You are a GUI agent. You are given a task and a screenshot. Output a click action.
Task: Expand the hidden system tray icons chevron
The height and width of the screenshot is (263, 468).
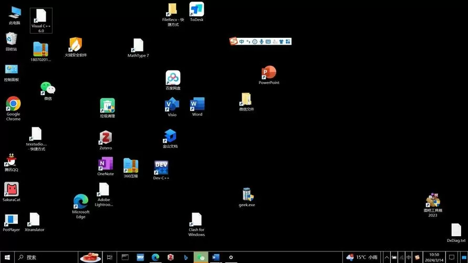pos(387,257)
